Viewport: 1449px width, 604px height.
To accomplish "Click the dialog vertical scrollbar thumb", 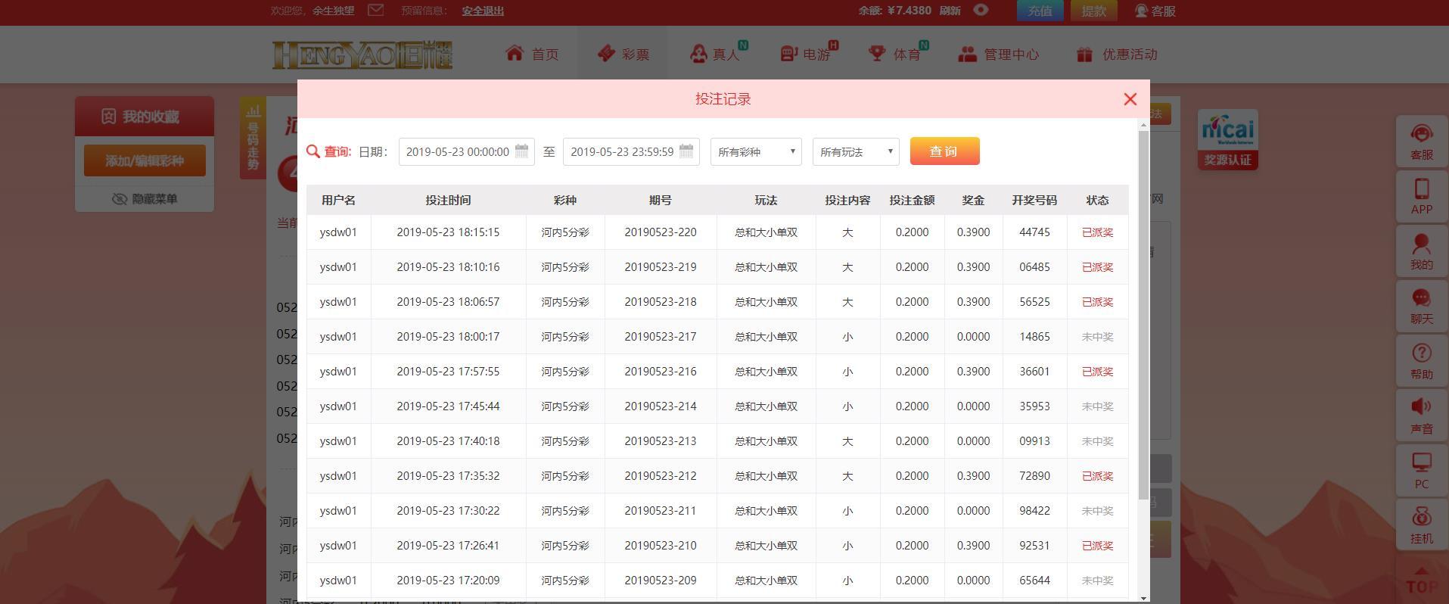I will (x=1143, y=314).
